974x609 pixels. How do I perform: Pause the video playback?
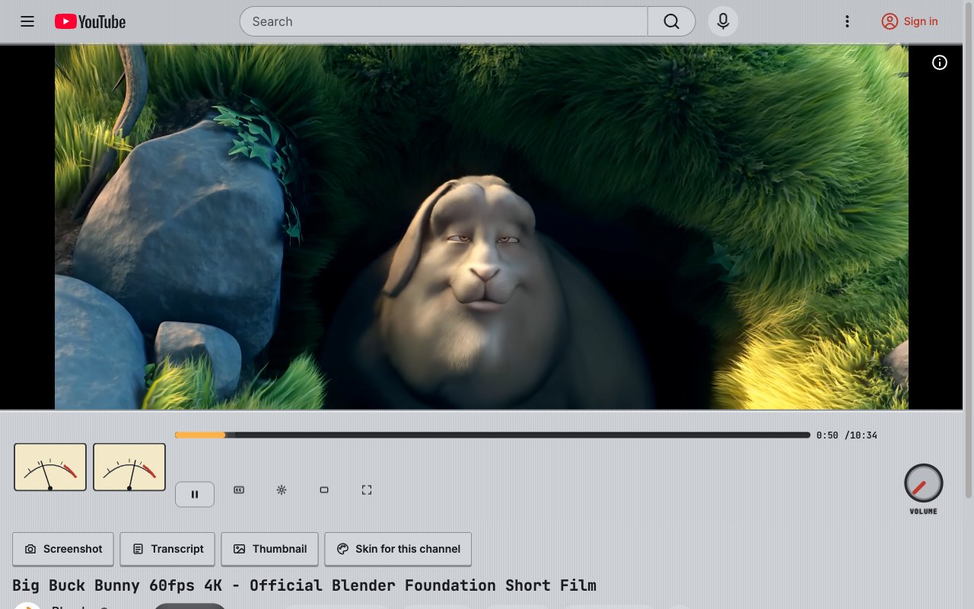[x=195, y=494]
